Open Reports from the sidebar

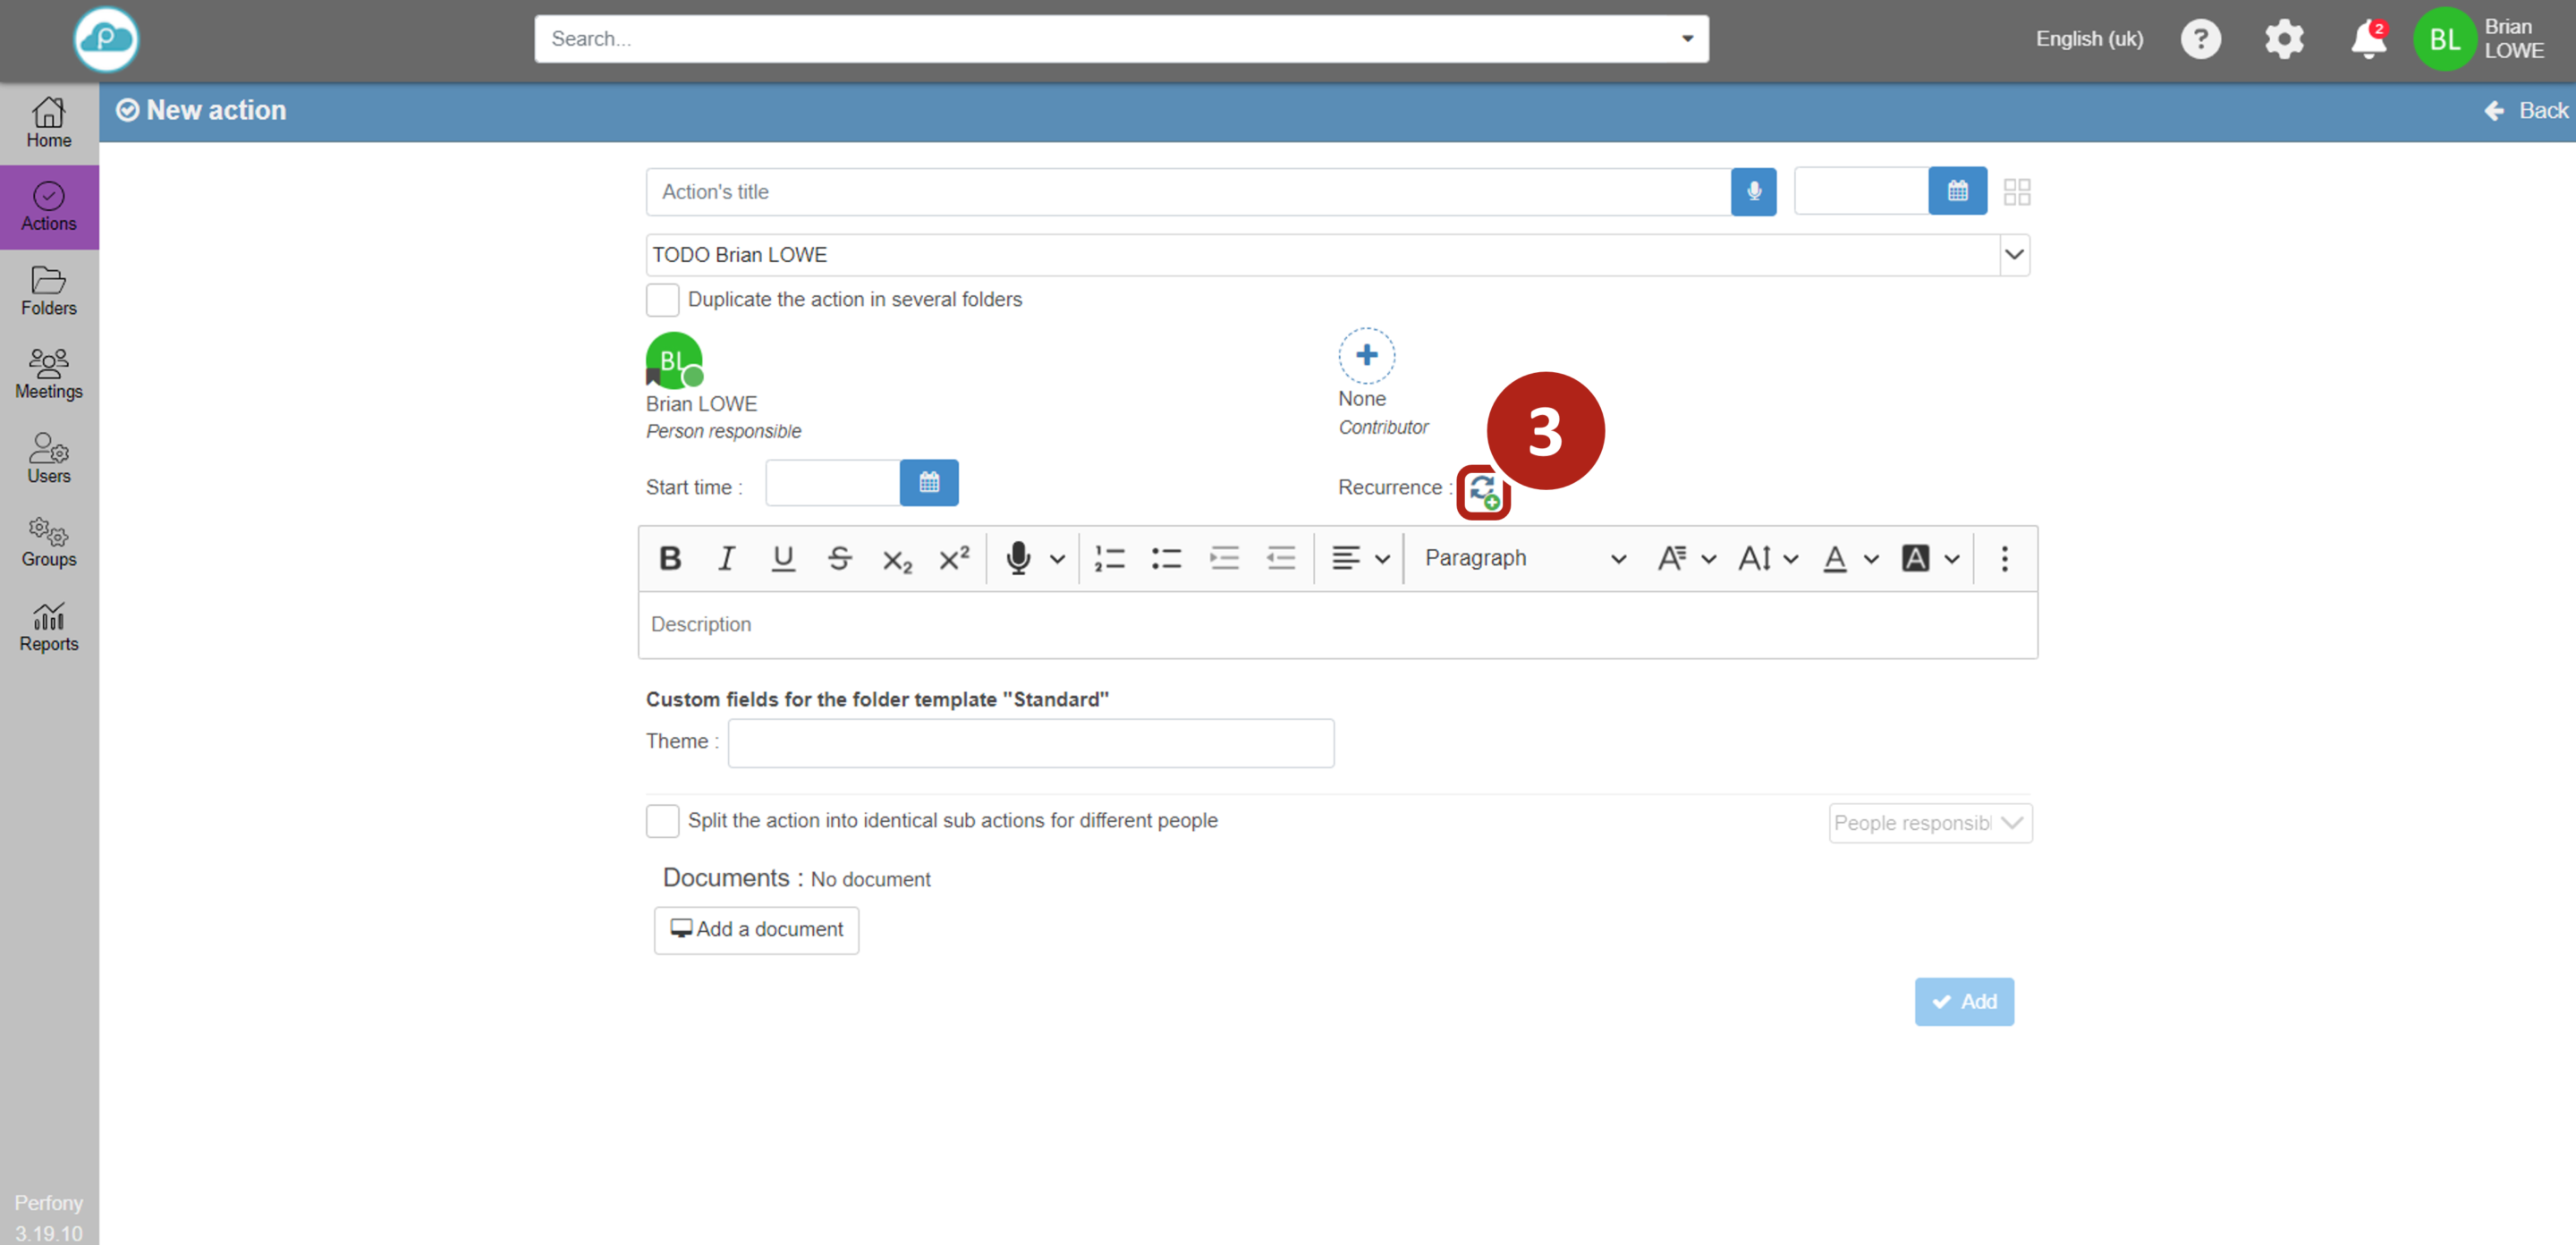pyautogui.click(x=48, y=627)
